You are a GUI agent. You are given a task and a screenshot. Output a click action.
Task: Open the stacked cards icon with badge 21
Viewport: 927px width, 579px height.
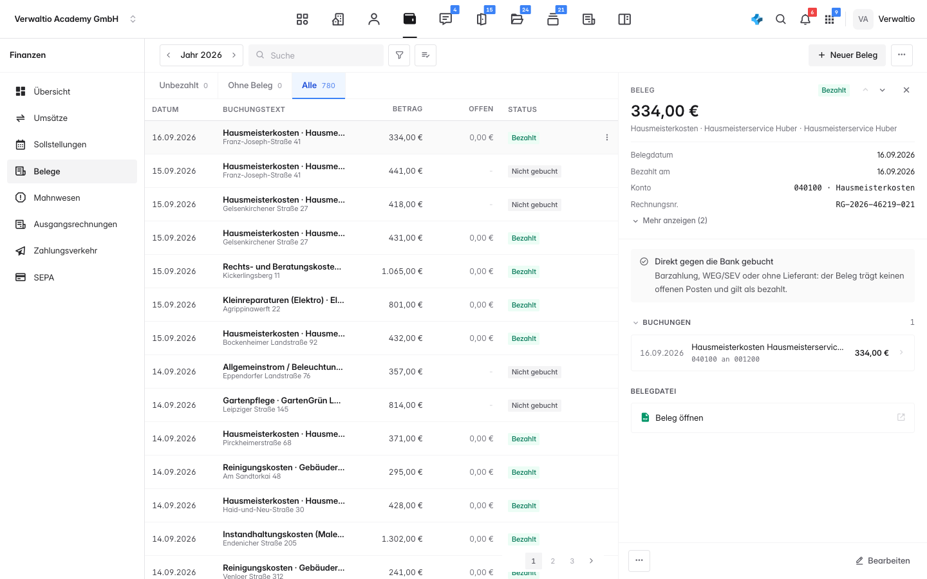(x=553, y=19)
